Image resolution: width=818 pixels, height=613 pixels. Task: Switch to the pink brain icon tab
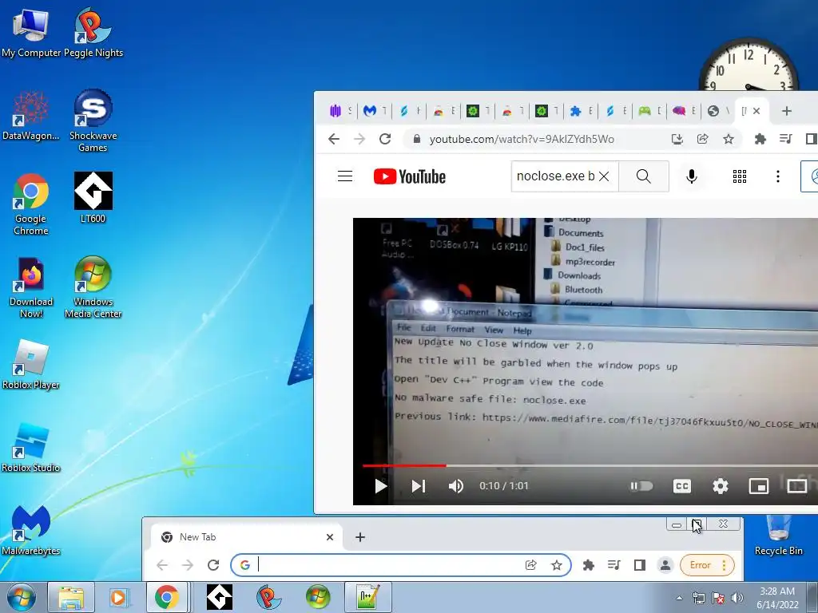(684, 110)
